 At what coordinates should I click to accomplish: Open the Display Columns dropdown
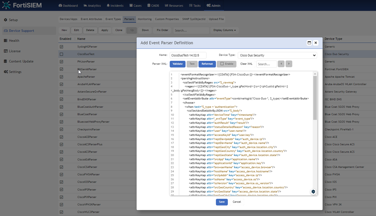click(x=225, y=30)
